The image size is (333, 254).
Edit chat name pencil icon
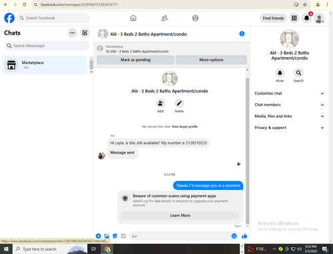pyautogui.click(x=179, y=103)
